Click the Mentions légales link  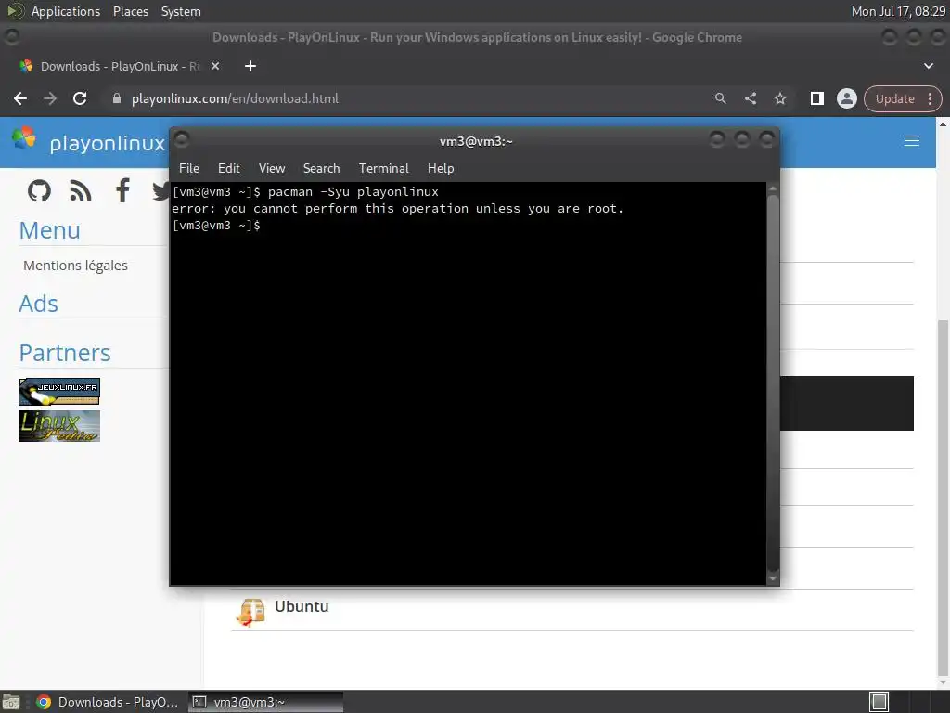point(75,266)
